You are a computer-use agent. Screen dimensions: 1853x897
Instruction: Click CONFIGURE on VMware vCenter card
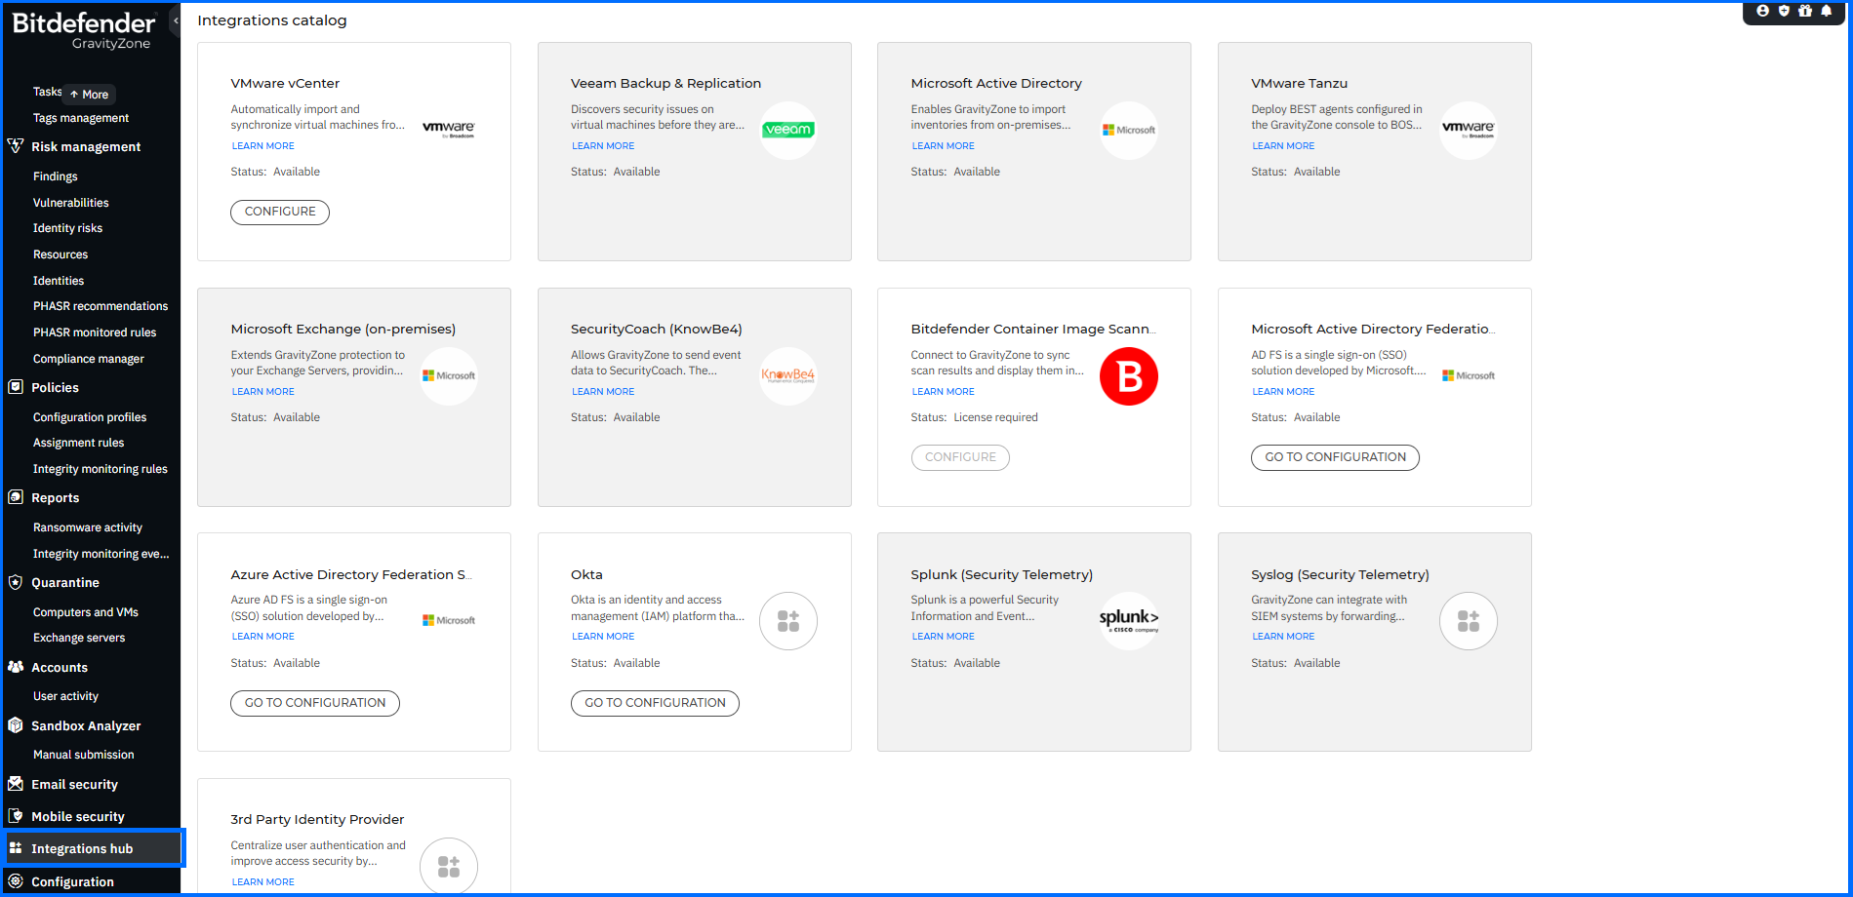click(x=279, y=212)
